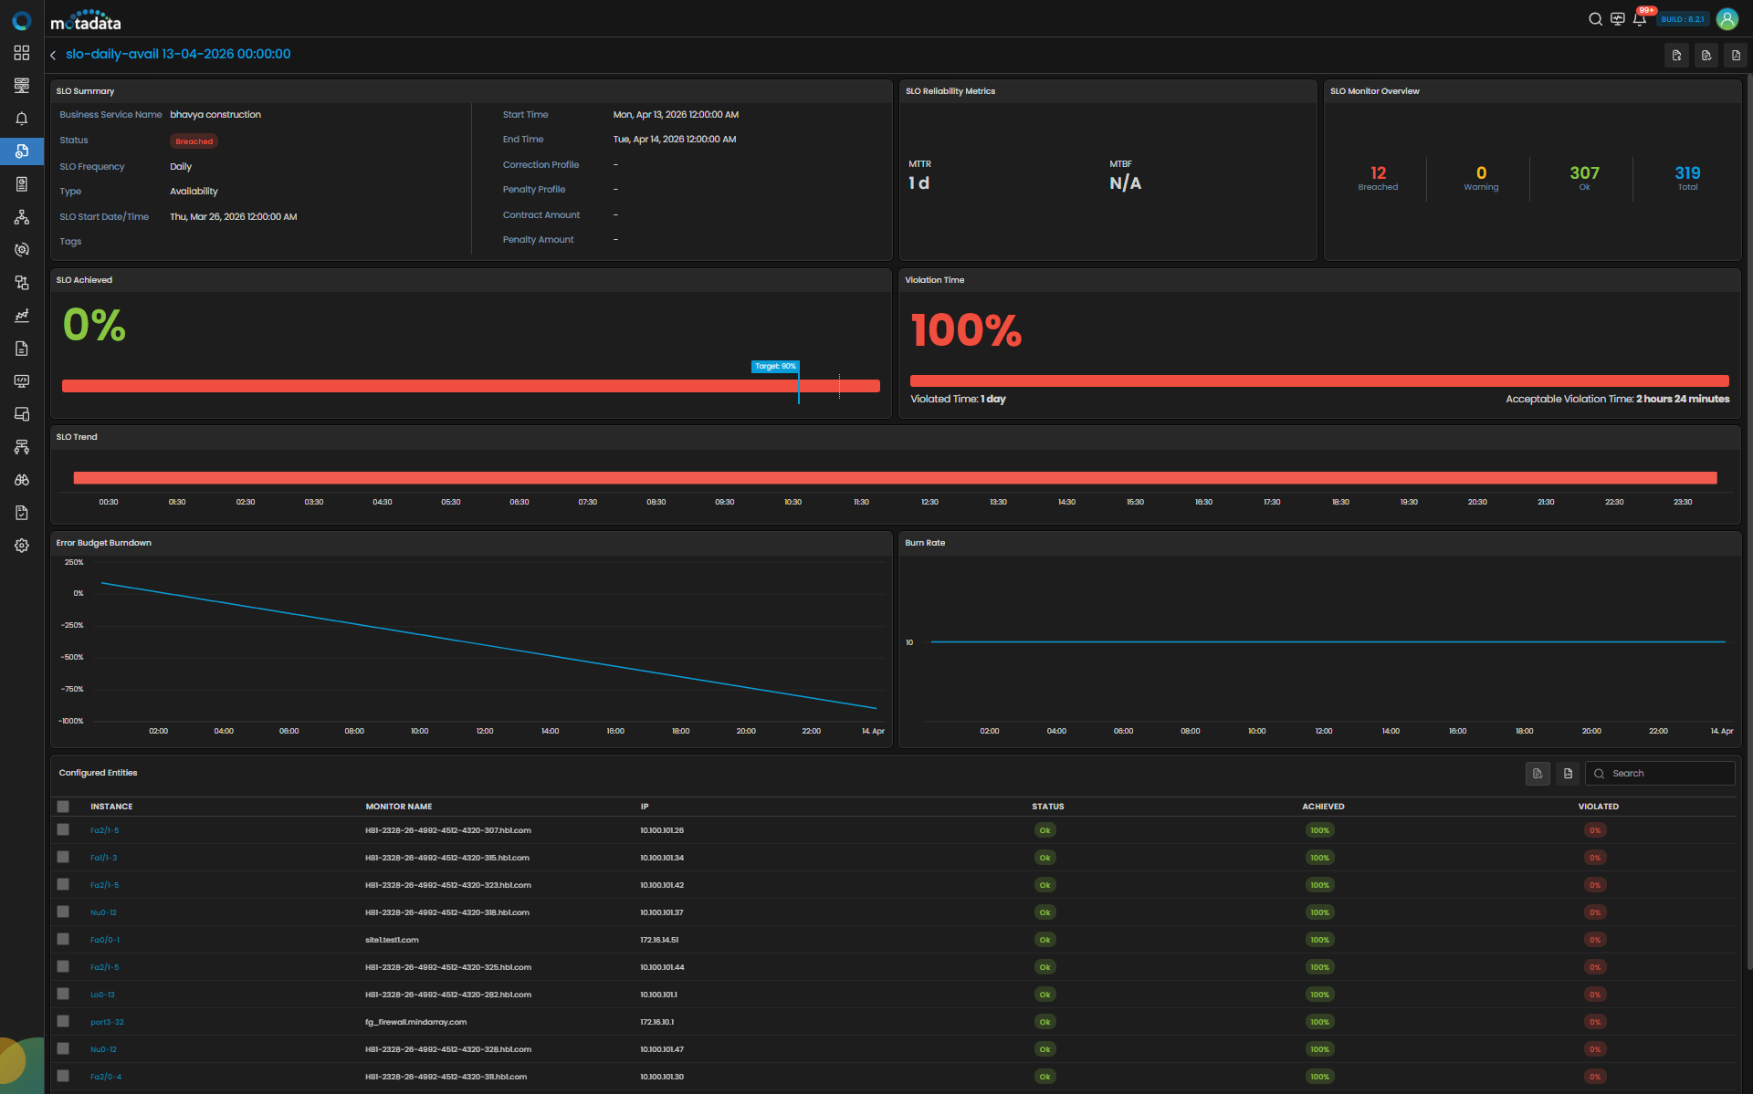The height and width of the screenshot is (1094, 1753).
Task: Open the user profile avatar
Action: [x=1727, y=19]
